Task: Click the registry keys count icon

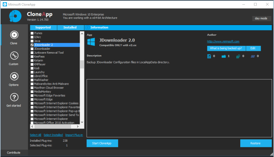Action: coord(238,56)
